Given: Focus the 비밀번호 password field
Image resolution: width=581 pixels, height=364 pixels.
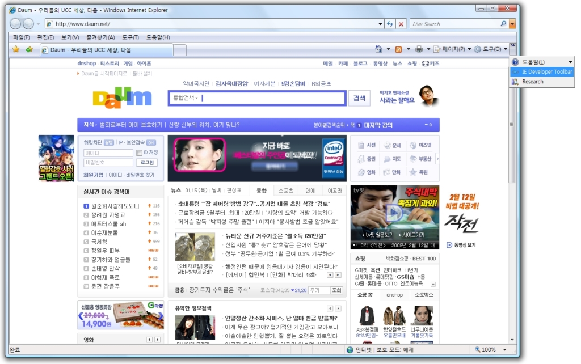Looking at the screenshot, I should pos(108,163).
